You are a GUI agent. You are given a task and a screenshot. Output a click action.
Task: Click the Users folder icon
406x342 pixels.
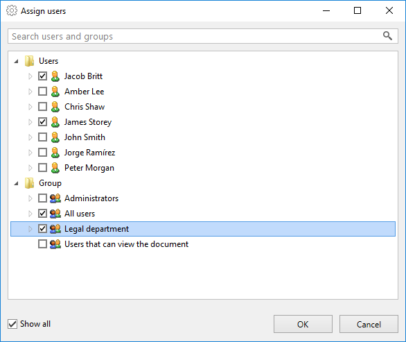point(29,61)
